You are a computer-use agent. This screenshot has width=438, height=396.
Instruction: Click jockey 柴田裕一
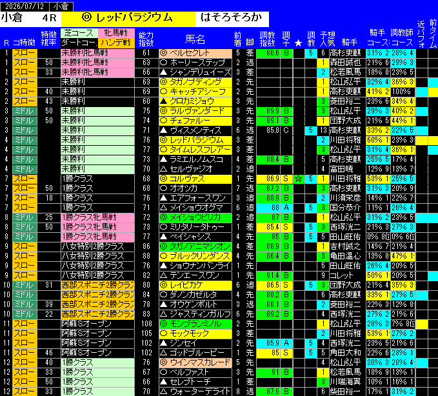pos(347,391)
